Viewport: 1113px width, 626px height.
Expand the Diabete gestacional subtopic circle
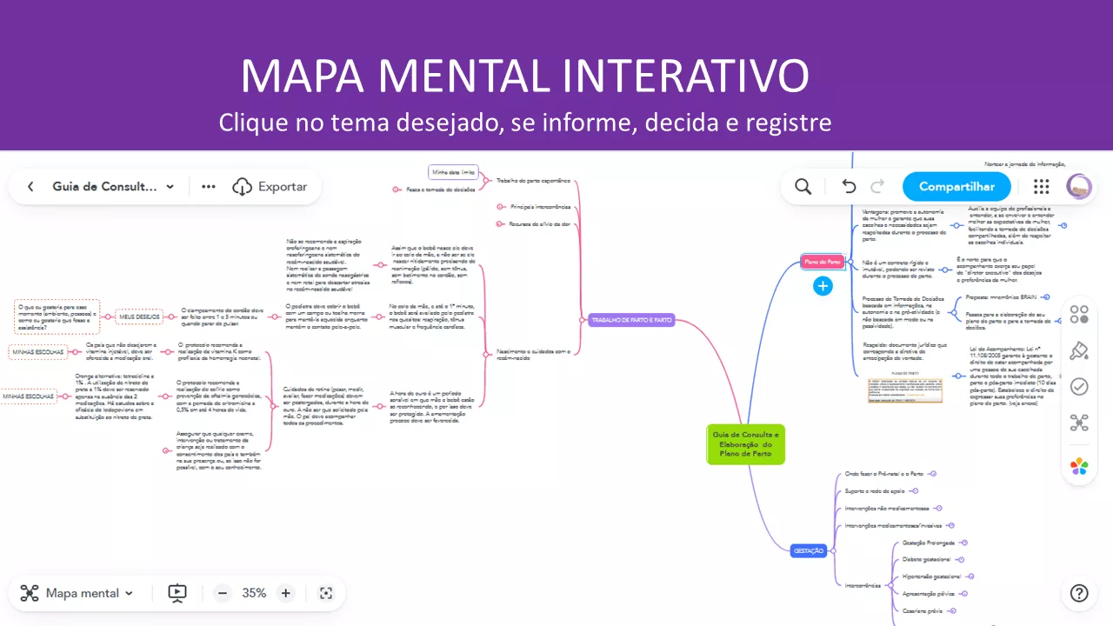coord(963,559)
